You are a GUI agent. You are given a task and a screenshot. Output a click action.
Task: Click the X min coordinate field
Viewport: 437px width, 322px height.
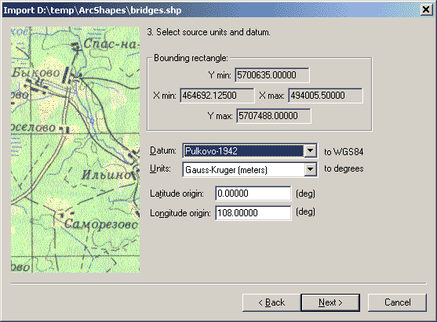[217, 96]
